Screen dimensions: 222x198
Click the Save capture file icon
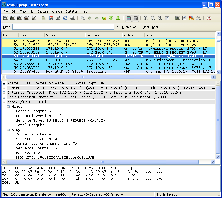point(51,18)
